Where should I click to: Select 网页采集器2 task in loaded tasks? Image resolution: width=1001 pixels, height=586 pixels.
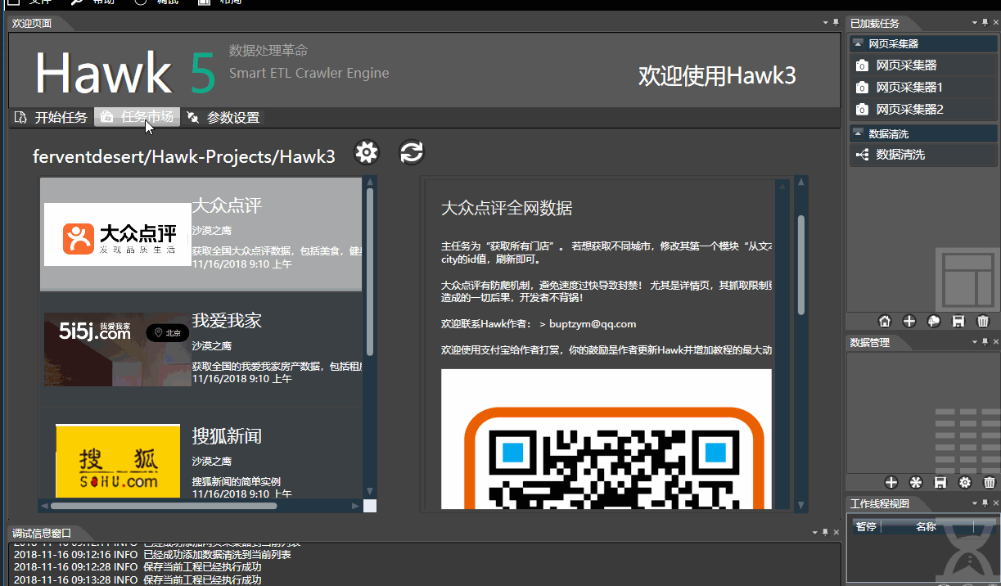point(922,110)
